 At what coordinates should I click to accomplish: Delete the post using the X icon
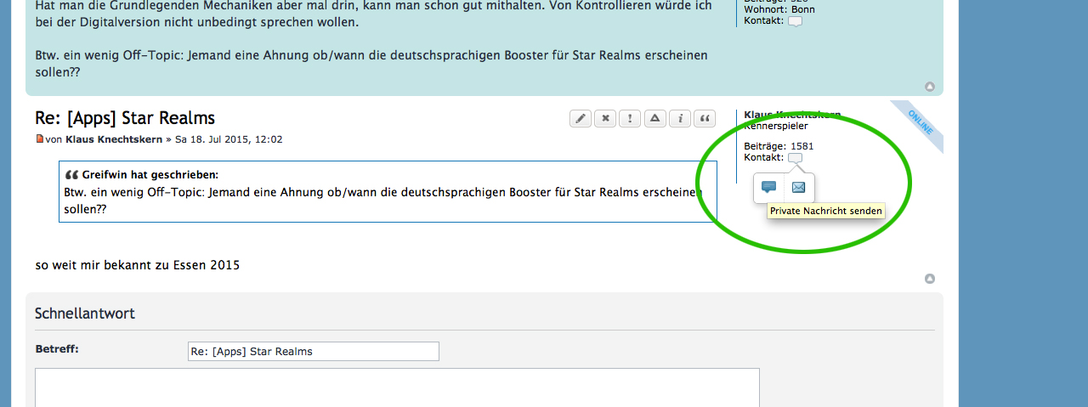605,119
